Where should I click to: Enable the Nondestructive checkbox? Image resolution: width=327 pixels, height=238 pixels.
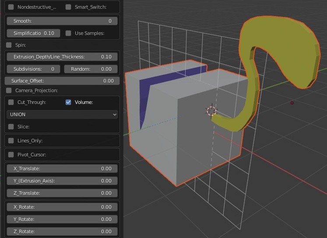pyautogui.click(x=11, y=7)
